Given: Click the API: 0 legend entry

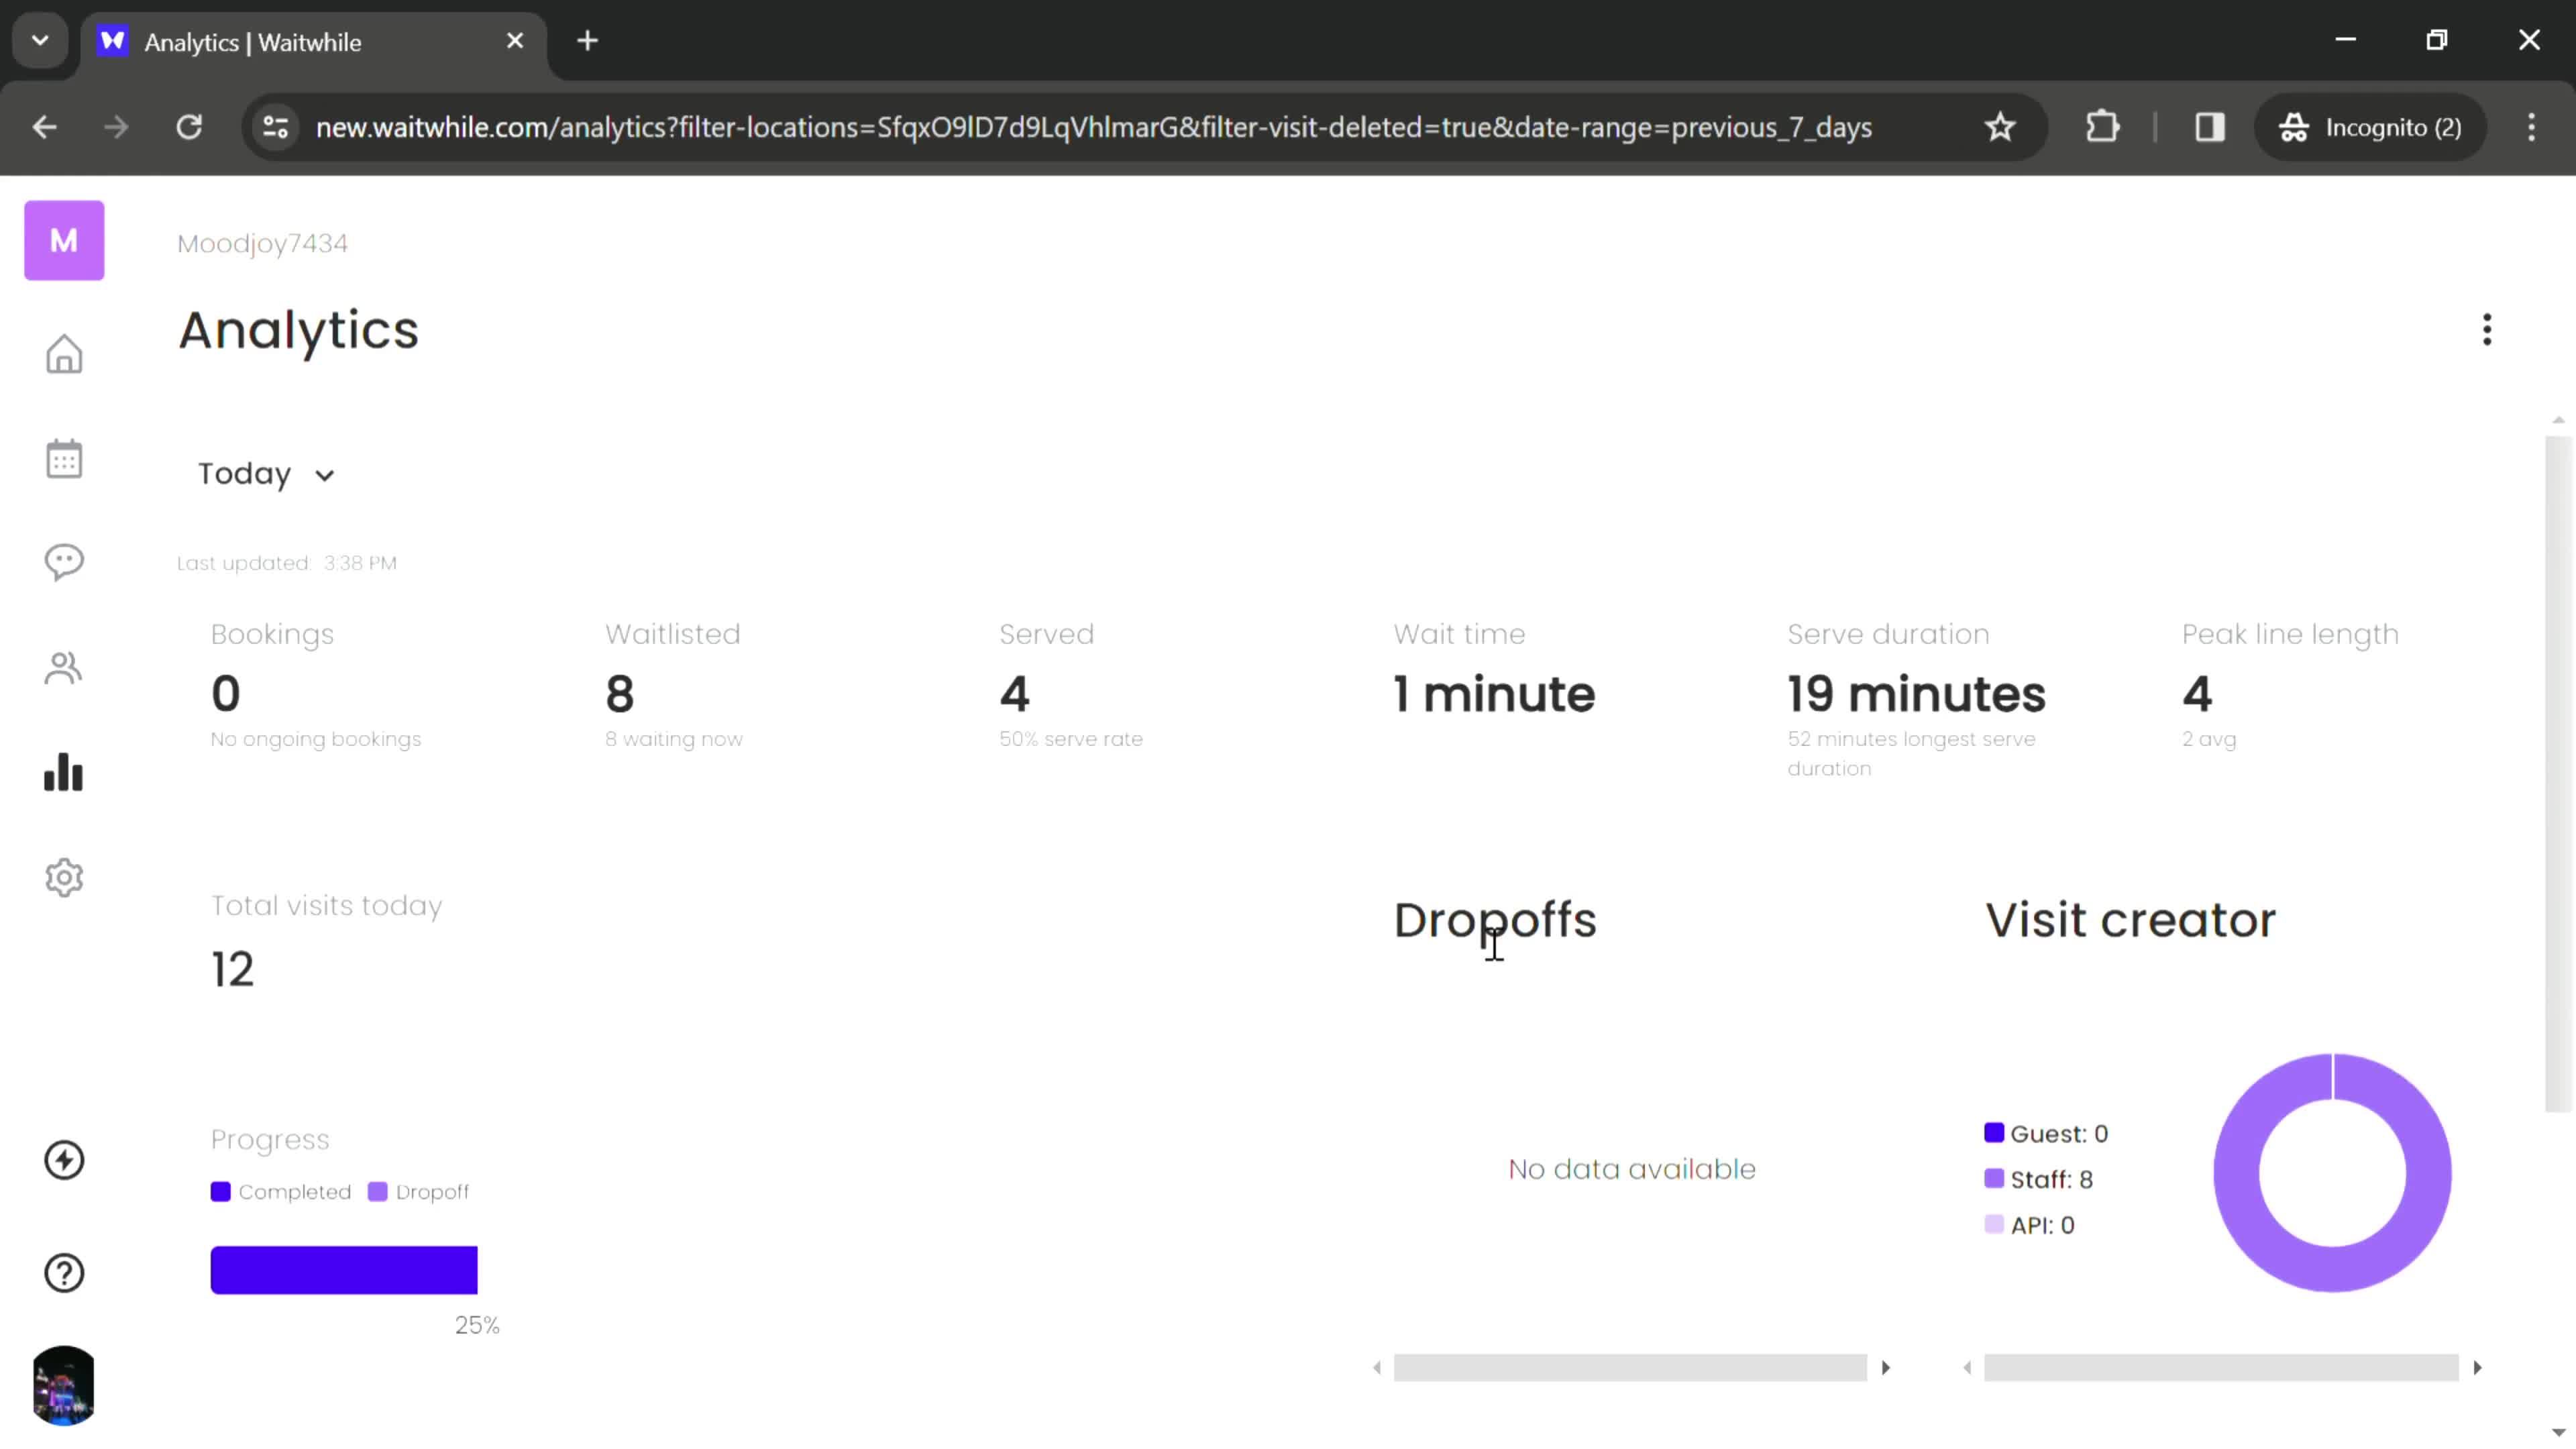Looking at the screenshot, I should click(x=2029, y=1226).
